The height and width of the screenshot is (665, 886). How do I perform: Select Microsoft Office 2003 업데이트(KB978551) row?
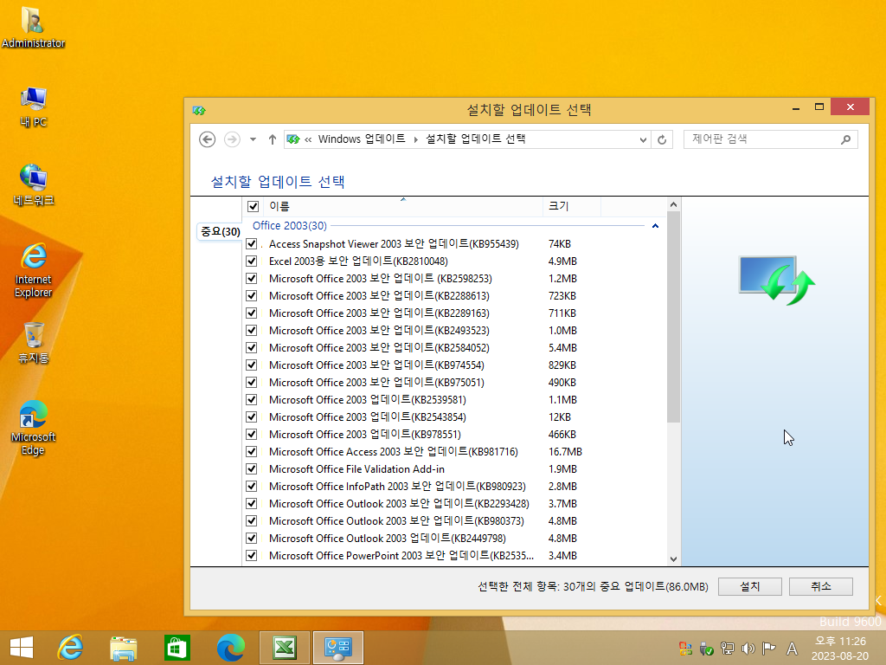pyautogui.click(x=455, y=435)
